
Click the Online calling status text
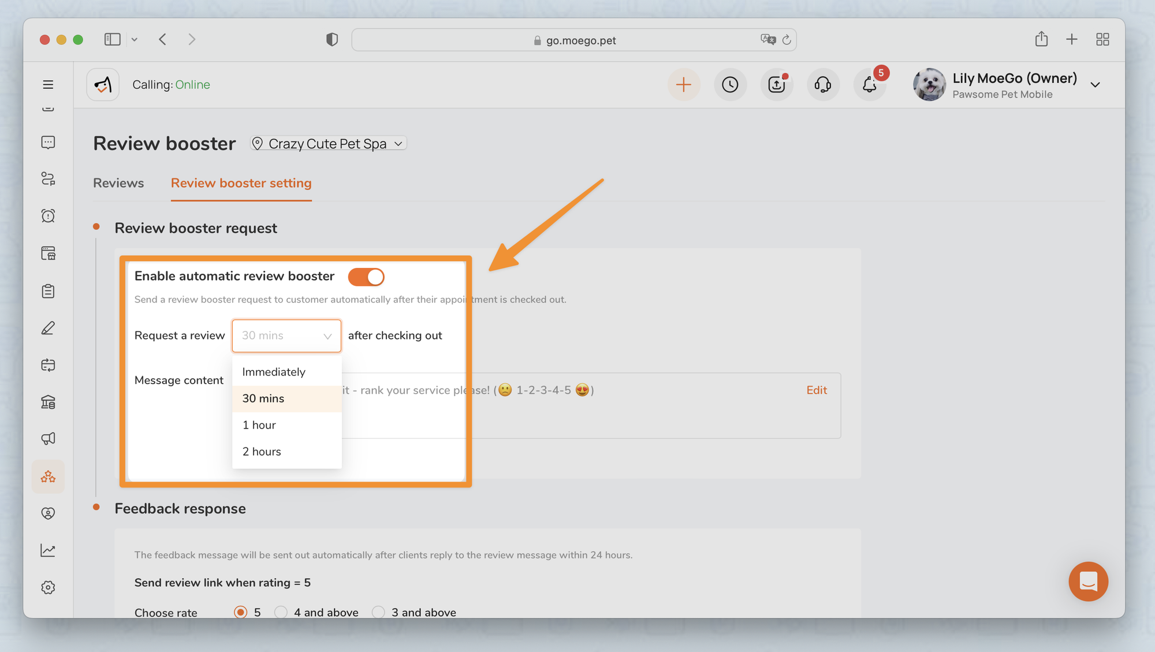point(192,85)
